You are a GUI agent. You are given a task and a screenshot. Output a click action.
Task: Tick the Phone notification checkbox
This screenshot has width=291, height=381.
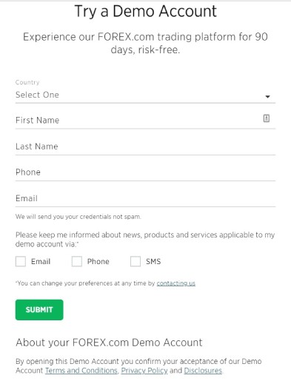coord(77,261)
